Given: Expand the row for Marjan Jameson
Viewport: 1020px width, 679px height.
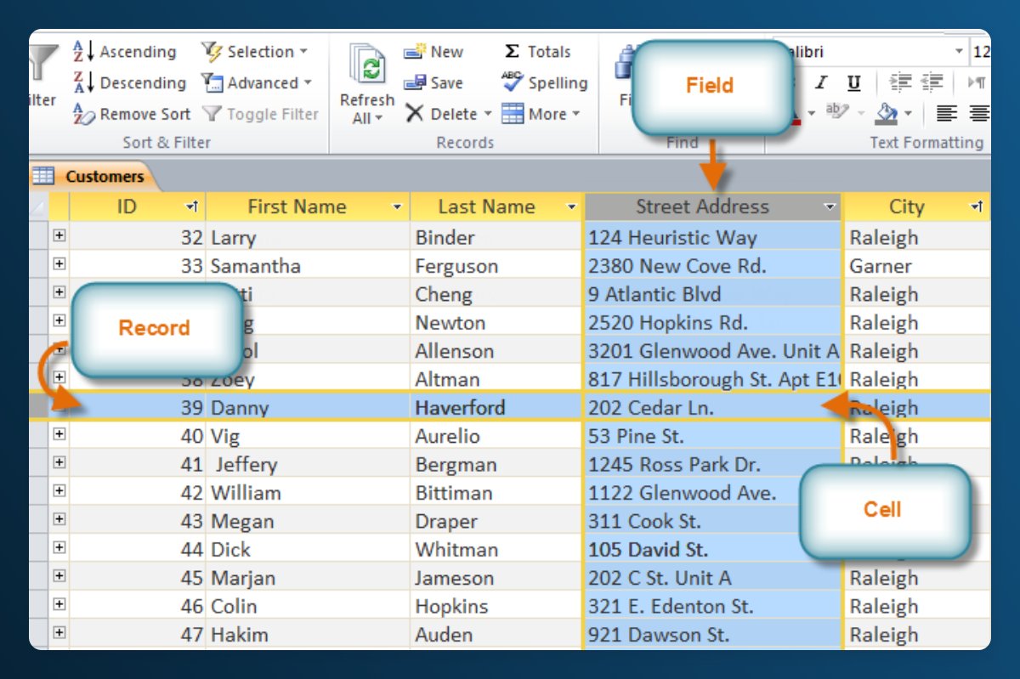Looking at the screenshot, I should click(x=59, y=576).
